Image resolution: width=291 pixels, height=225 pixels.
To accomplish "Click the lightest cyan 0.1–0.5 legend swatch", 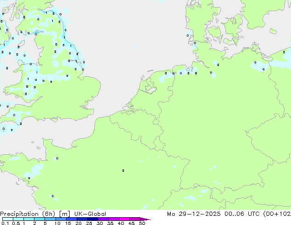I will (8, 219).
